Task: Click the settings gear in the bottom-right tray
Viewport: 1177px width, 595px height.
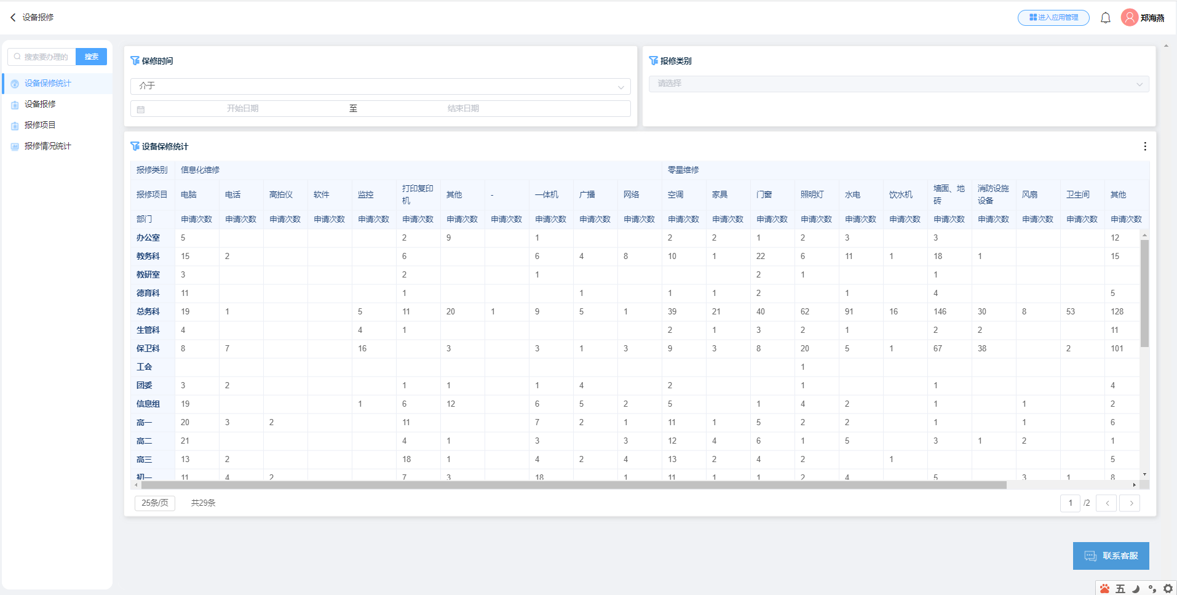Action: pos(1167,589)
